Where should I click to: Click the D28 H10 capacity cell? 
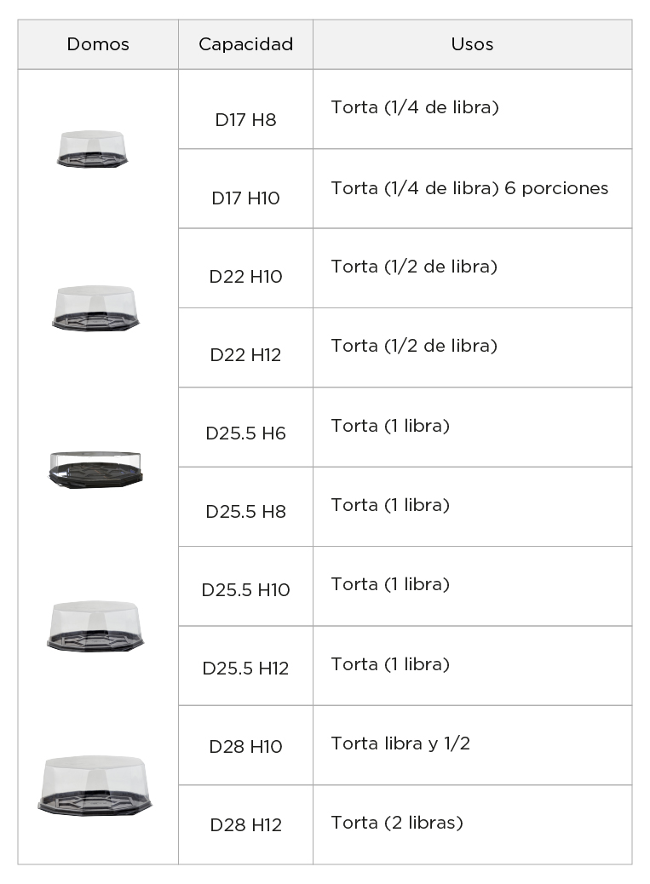tap(246, 745)
